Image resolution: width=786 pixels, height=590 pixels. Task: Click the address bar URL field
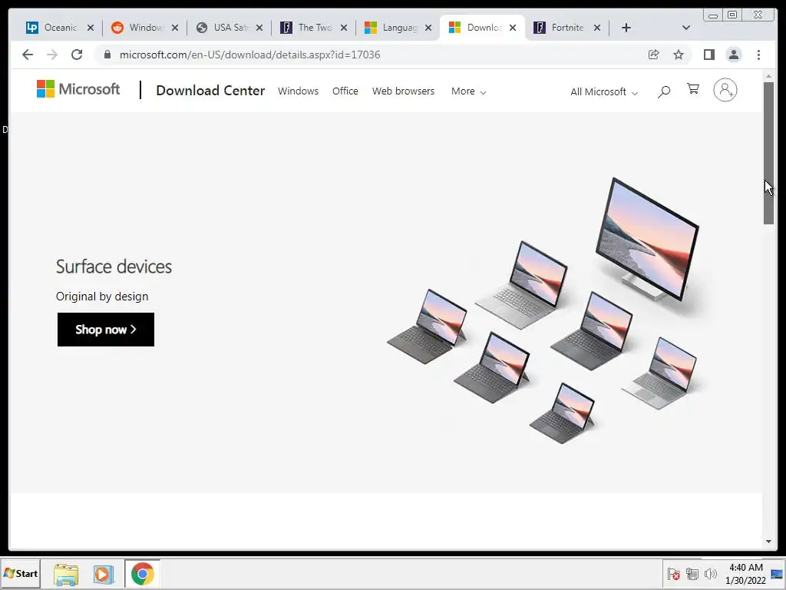[371, 55]
